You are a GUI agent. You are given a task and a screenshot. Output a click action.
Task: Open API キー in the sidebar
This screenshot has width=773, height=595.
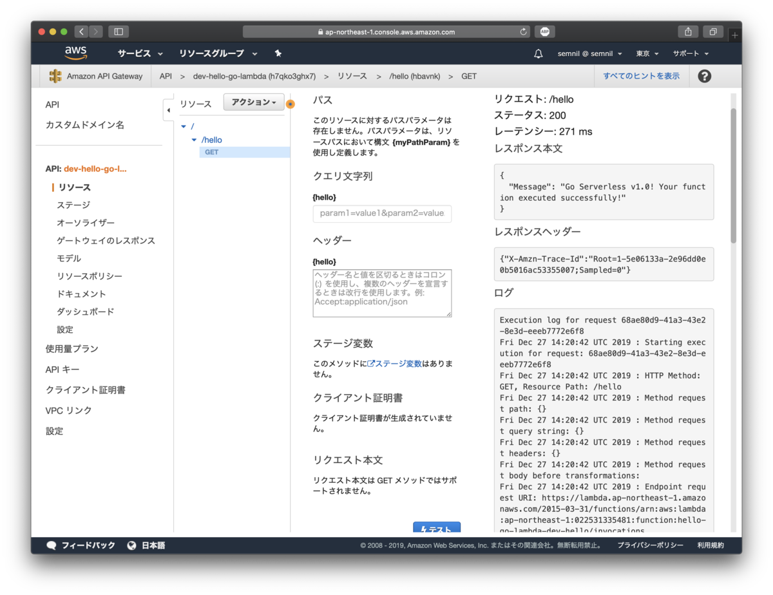[x=62, y=369]
